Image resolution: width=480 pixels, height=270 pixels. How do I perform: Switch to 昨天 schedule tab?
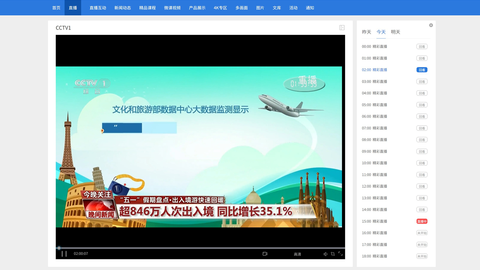tap(366, 32)
